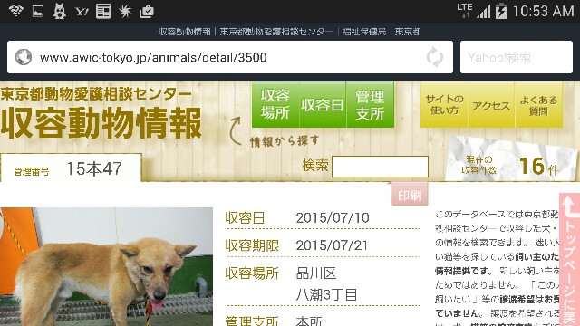Tap the Wi-Fi status icon

(x=16, y=11)
